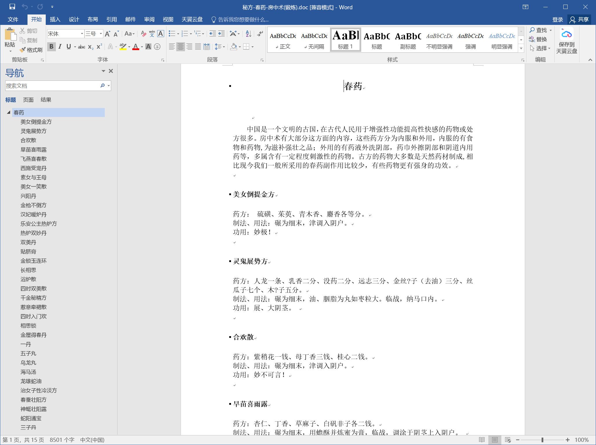Click the Format Painter brush icon

[x=23, y=50]
